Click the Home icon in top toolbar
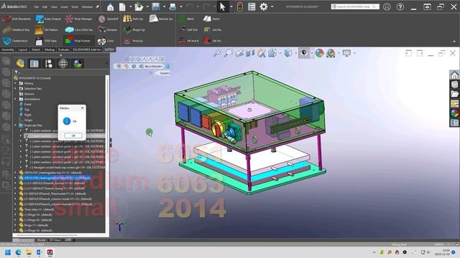Viewport: 460px width, 258px height. [x=110, y=6]
